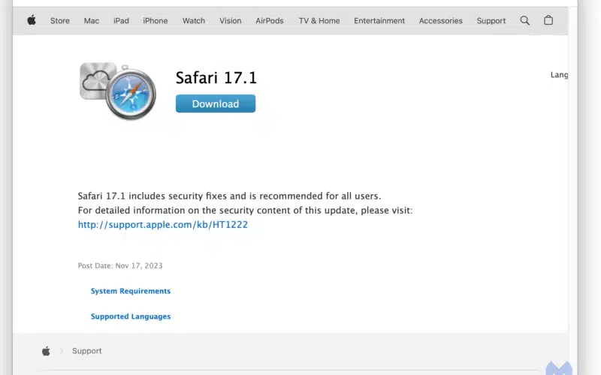
Task: Expand the Supported Languages section
Action: point(131,316)
